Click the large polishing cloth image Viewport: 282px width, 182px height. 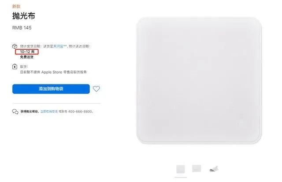[x=199, y=80]
